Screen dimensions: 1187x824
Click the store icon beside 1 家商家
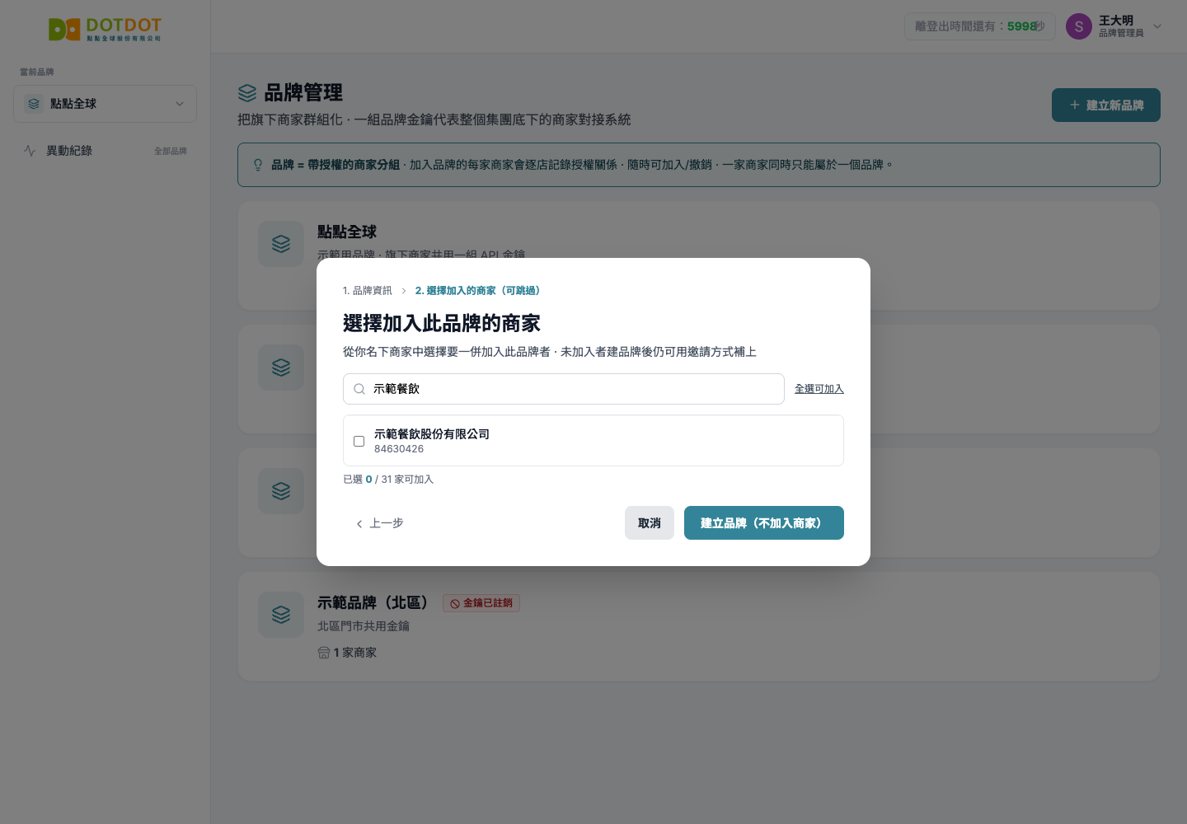pos(324,653)
